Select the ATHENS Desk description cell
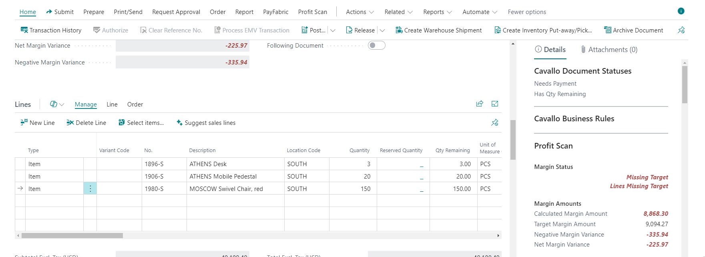Screen dimensions: 705x257 [x=235, y=164]
